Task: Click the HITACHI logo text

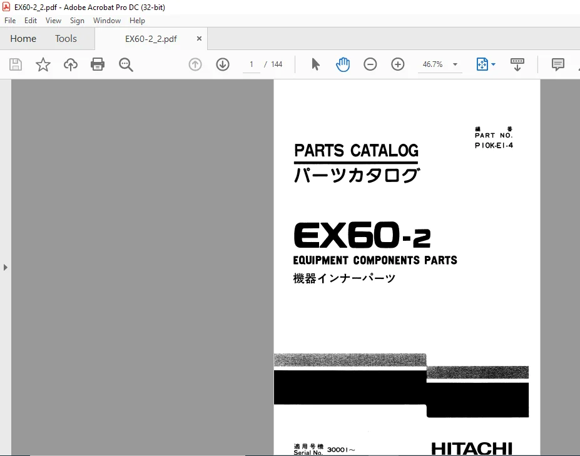Action: (472, 448)
